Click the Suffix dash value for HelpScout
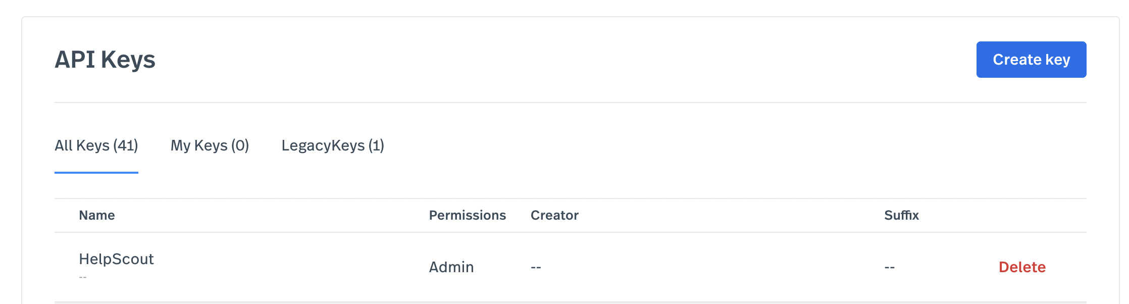This screenshot has height=304, width=1129. [889, 267]
